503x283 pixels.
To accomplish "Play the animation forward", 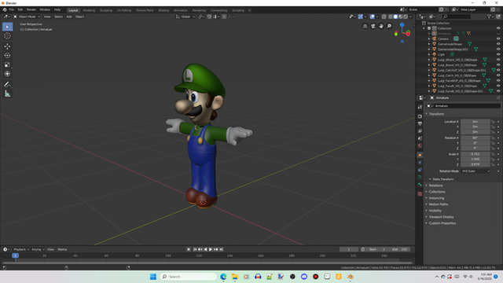I will [x=211, y=249].
